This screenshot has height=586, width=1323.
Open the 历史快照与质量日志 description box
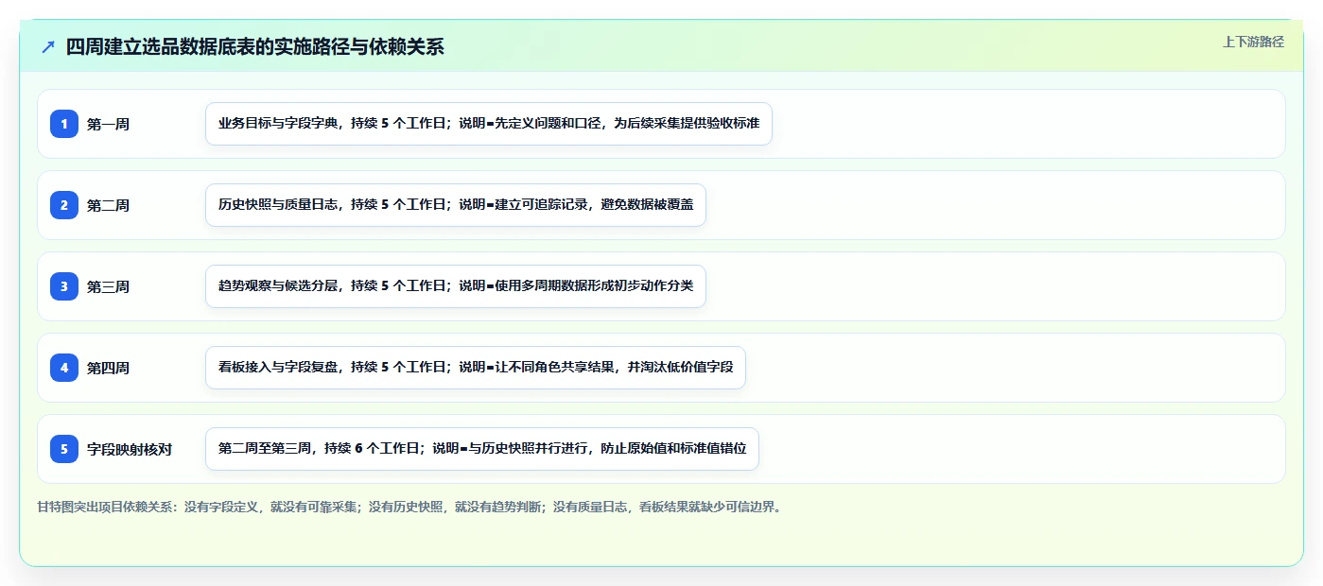[456, 205]
